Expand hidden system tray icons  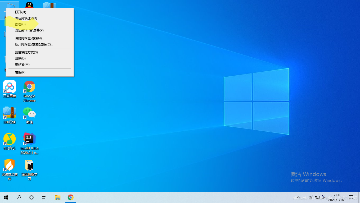click(298, 197)
